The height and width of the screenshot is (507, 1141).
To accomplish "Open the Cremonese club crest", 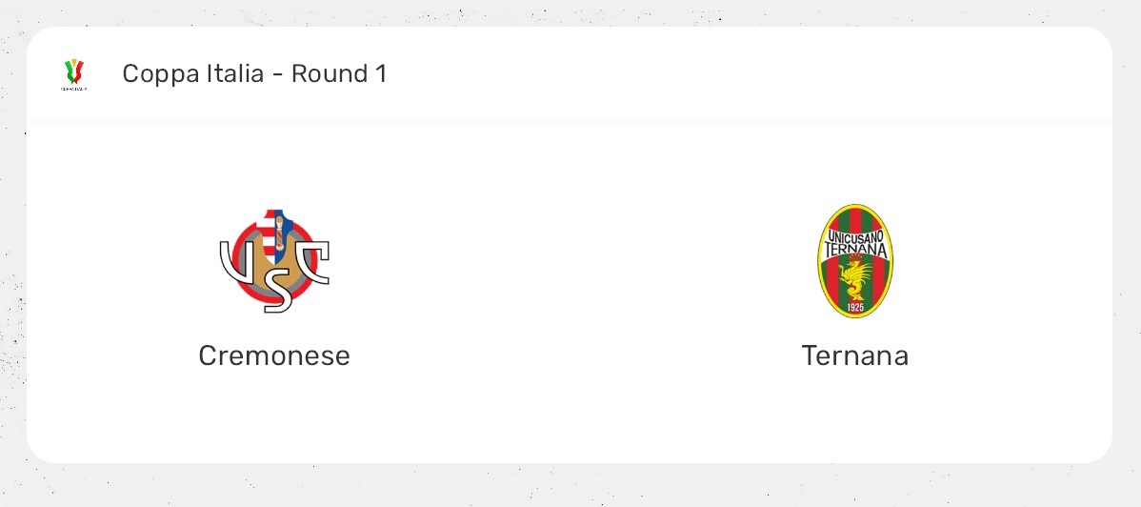I will click(x=274, y=260).
